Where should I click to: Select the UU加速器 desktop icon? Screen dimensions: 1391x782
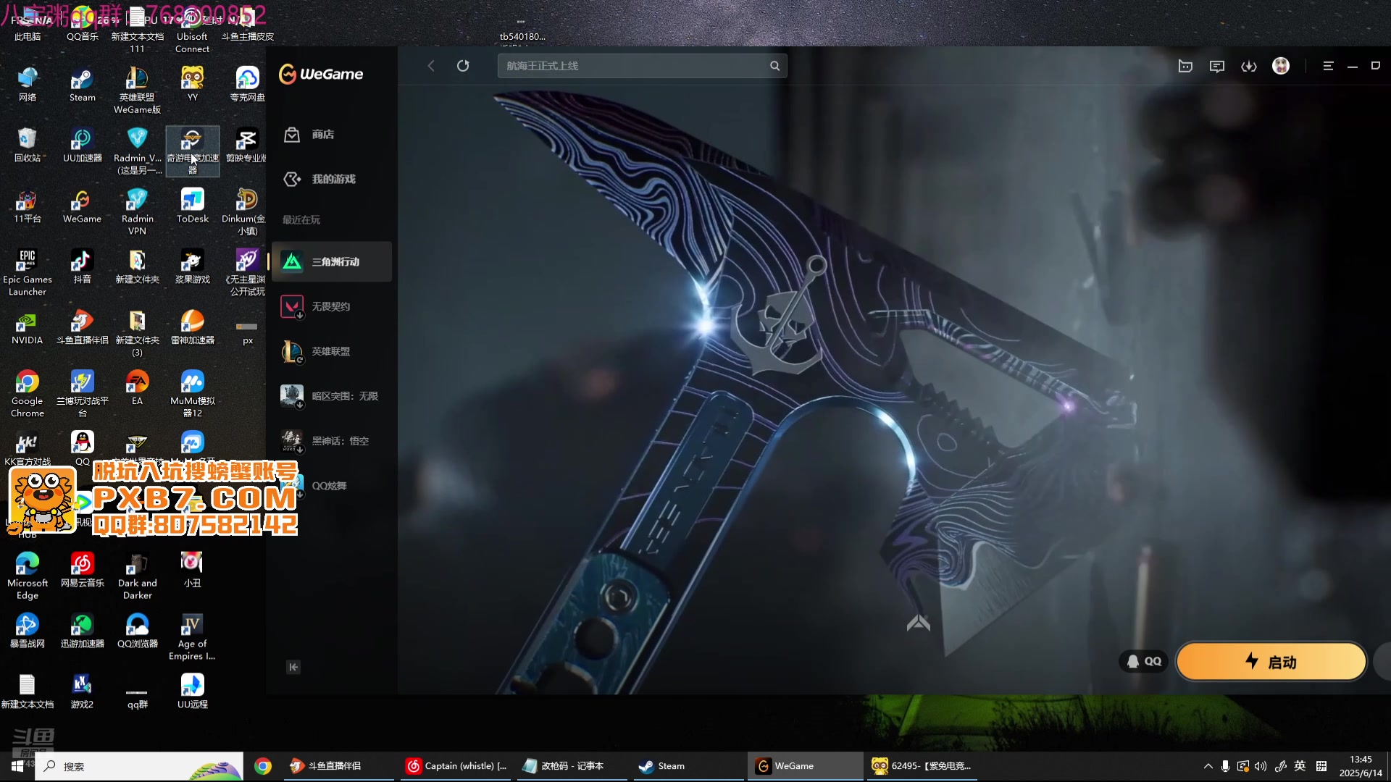pos(82,146)
